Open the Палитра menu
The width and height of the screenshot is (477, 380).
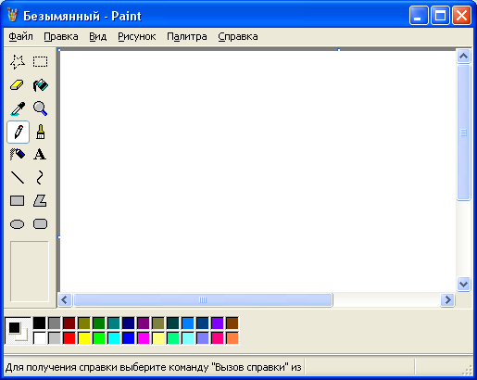pyautogui.click(x=187, y=36)
